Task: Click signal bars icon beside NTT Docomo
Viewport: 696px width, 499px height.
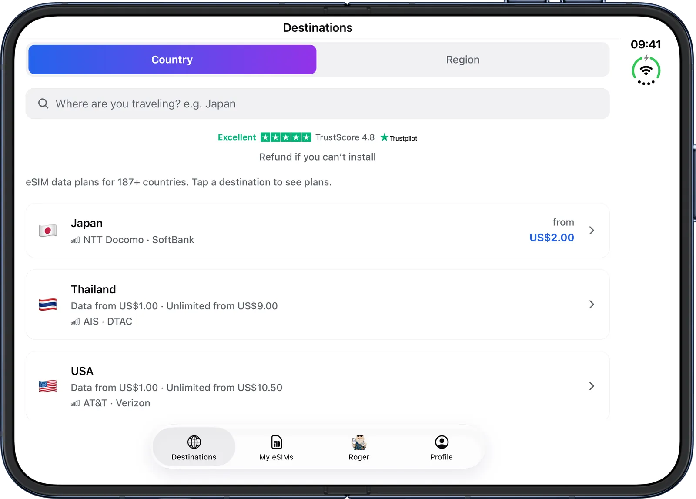Action: tap(75, 240)
